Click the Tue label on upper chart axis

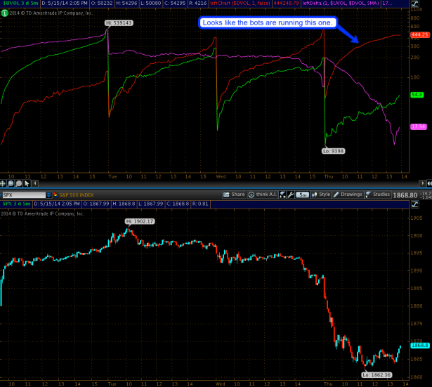tap(112, 176)
